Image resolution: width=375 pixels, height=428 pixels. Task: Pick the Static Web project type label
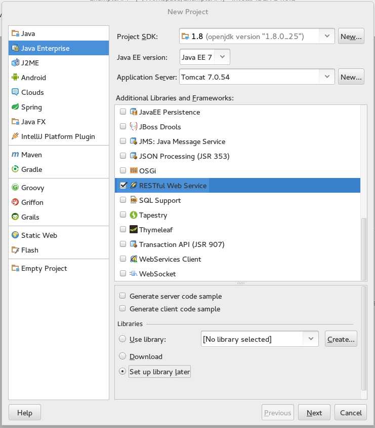click(39, 235)
